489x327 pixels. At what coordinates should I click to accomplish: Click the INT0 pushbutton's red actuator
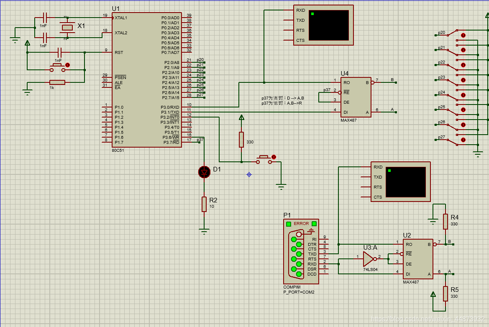[274, 157]
